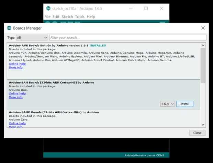
Task: Open the Sketch menu in Arduino window
Action: click(x=67, y=16)
